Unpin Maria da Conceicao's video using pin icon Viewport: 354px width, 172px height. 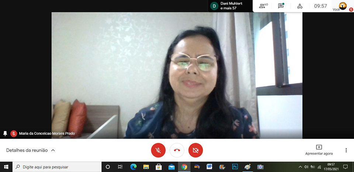pos(5,133)
